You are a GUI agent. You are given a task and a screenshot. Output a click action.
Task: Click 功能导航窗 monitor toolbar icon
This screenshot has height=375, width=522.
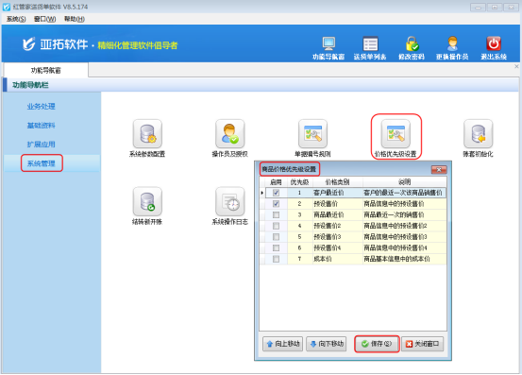(x=328, y=43)
